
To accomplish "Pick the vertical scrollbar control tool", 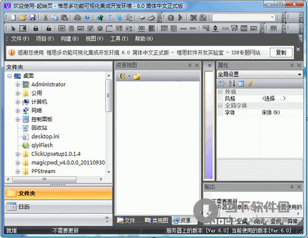I will point(151,28).
